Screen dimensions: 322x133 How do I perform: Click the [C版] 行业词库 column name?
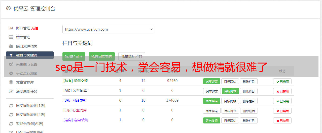(x=75, y=110)
